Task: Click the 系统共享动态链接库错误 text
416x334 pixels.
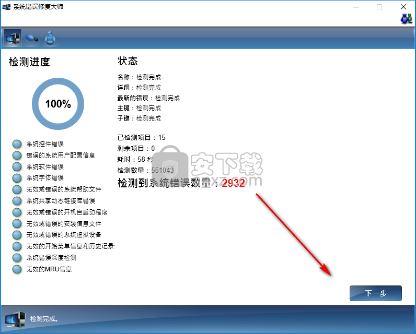Action: 61,201
